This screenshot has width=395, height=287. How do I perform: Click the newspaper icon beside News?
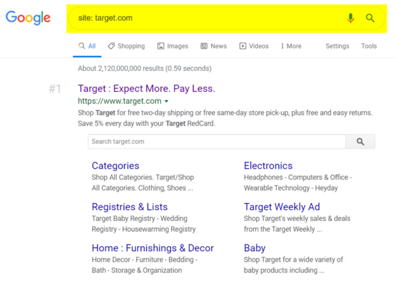[204, 46]
